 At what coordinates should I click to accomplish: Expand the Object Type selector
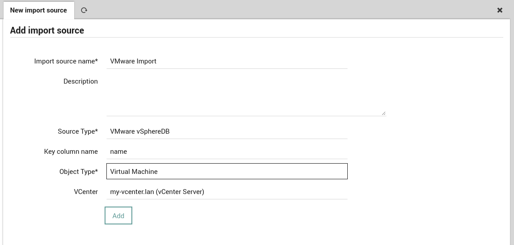click(x=227, y=172)
